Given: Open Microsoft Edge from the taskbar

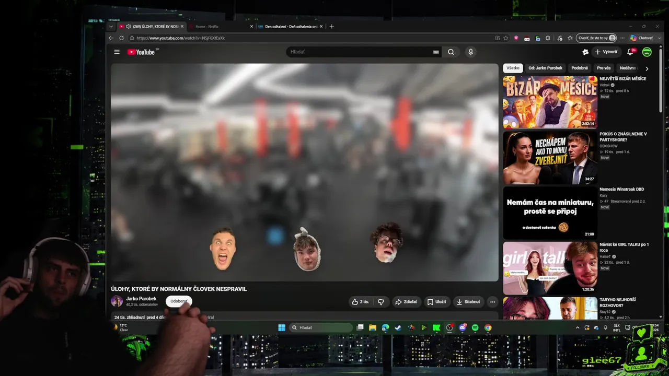Looking at the screenshot, I should click(385, 328).
